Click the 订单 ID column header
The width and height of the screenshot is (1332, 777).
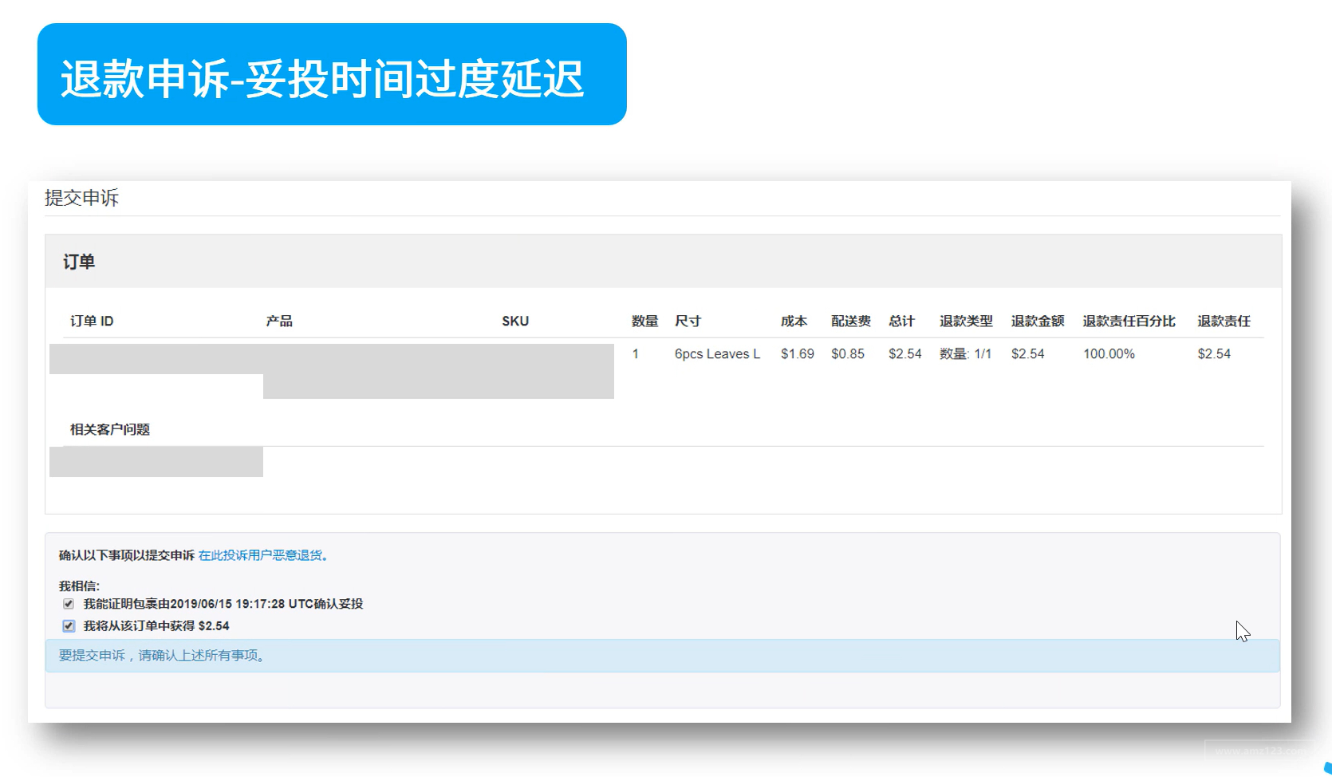pos(92,321)
